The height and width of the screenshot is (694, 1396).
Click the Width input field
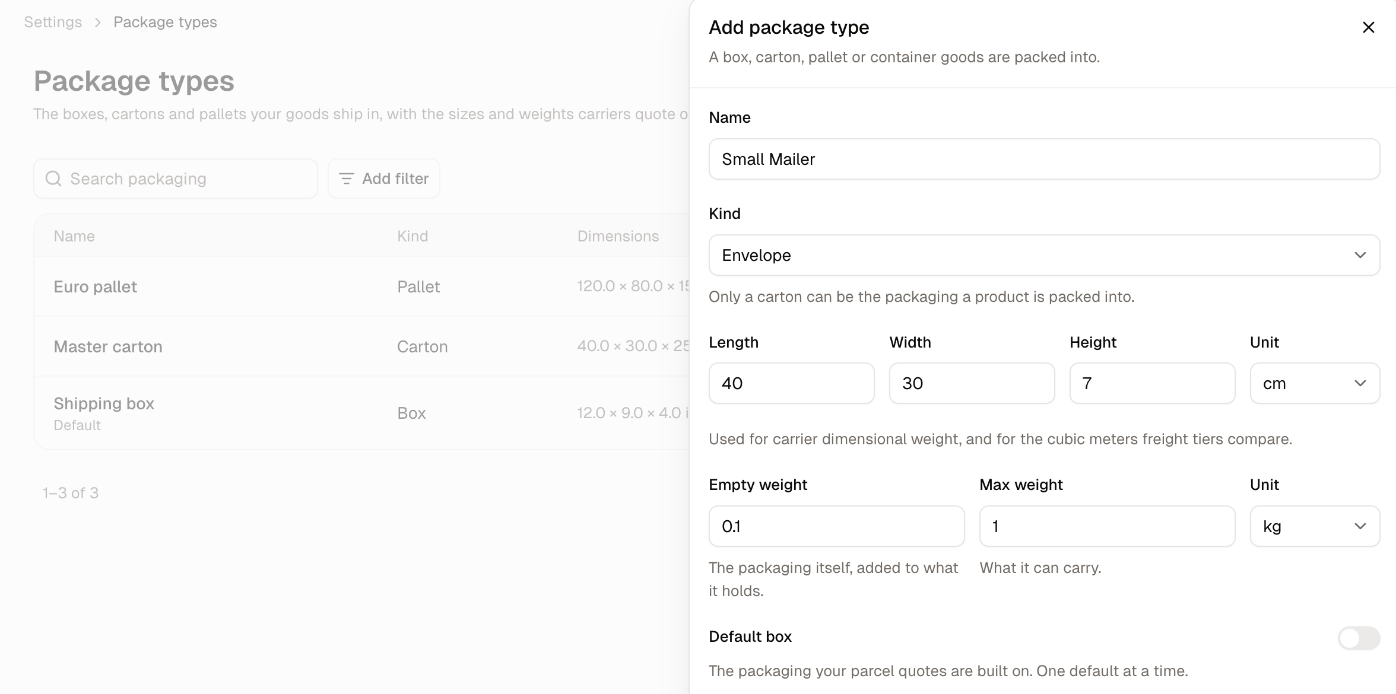(x=972, y=383)
